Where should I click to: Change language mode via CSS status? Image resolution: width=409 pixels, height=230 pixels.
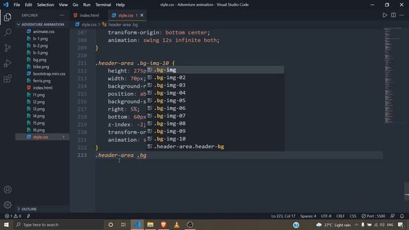(x=353, y=216)
